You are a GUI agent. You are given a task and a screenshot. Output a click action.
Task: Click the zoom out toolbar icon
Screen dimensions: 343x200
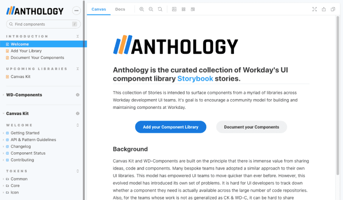[x=151, y=9]
